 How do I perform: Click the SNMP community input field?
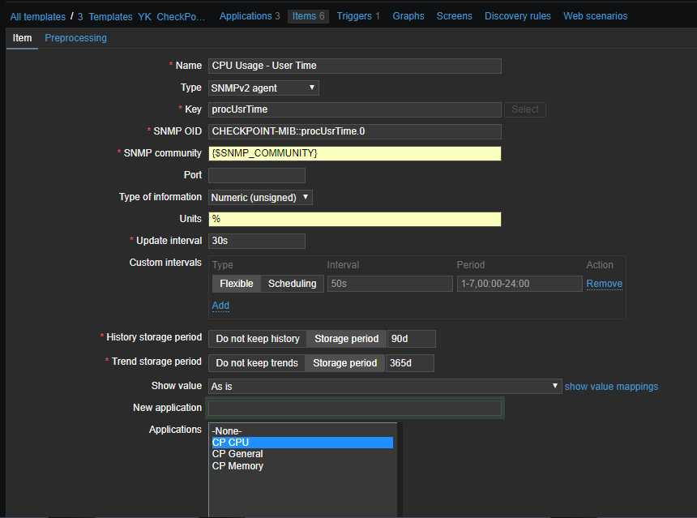(x=354, y=153)
